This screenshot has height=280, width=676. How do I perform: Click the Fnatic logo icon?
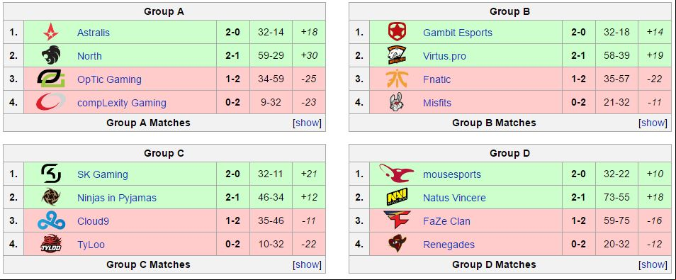[397, 79]
